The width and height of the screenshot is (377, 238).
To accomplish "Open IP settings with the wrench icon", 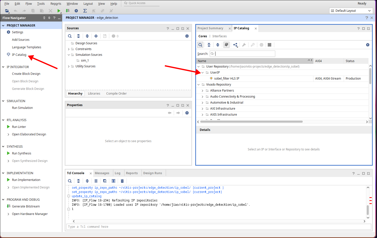I will [x=244, y=45].
